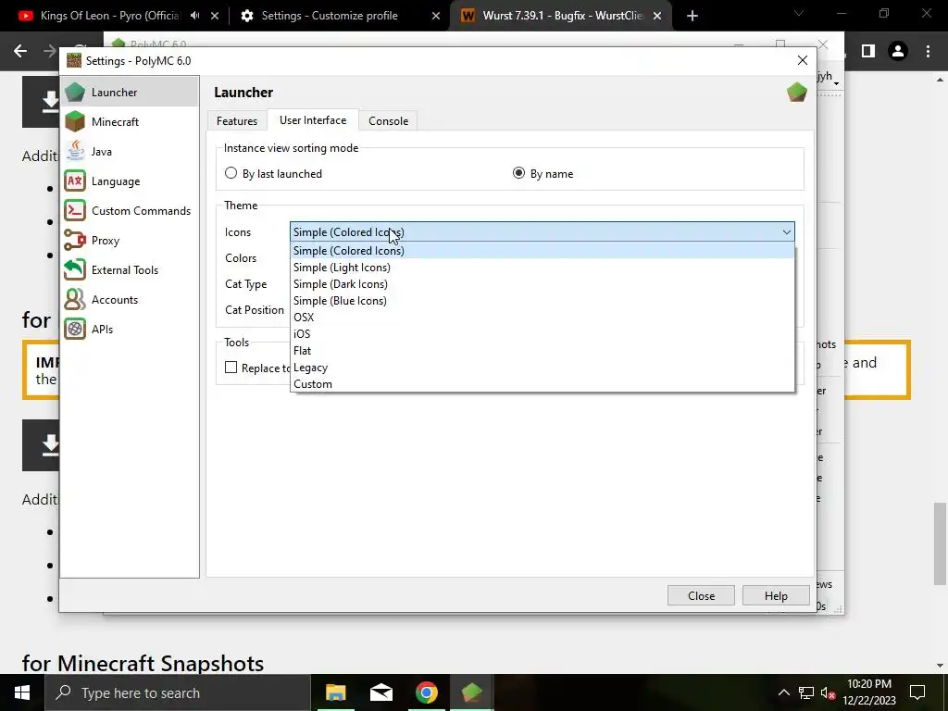Image resolution: width=948 pixels, height=711 pixels.
Task: Open the External Tools page label
Action: [125, 269]
